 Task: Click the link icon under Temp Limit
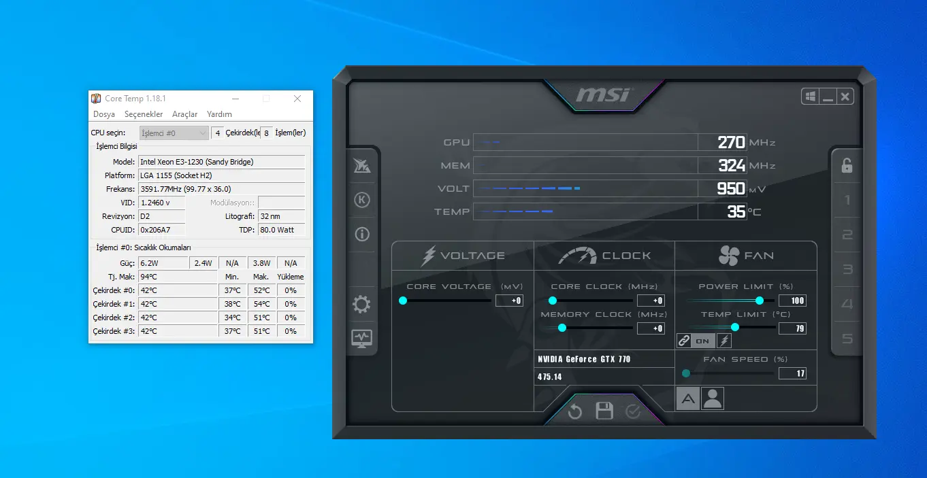(x=684, y=341)
